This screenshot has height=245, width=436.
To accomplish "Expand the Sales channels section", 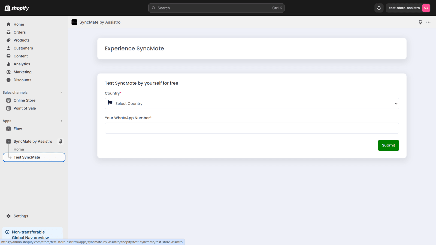I will coord(61,93).
